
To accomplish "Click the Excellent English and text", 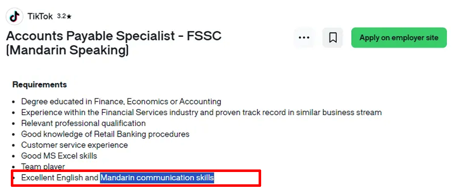I will 60,178.
